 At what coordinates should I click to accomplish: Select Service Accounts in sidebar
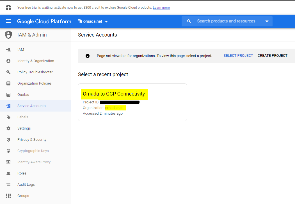[36, 106]
